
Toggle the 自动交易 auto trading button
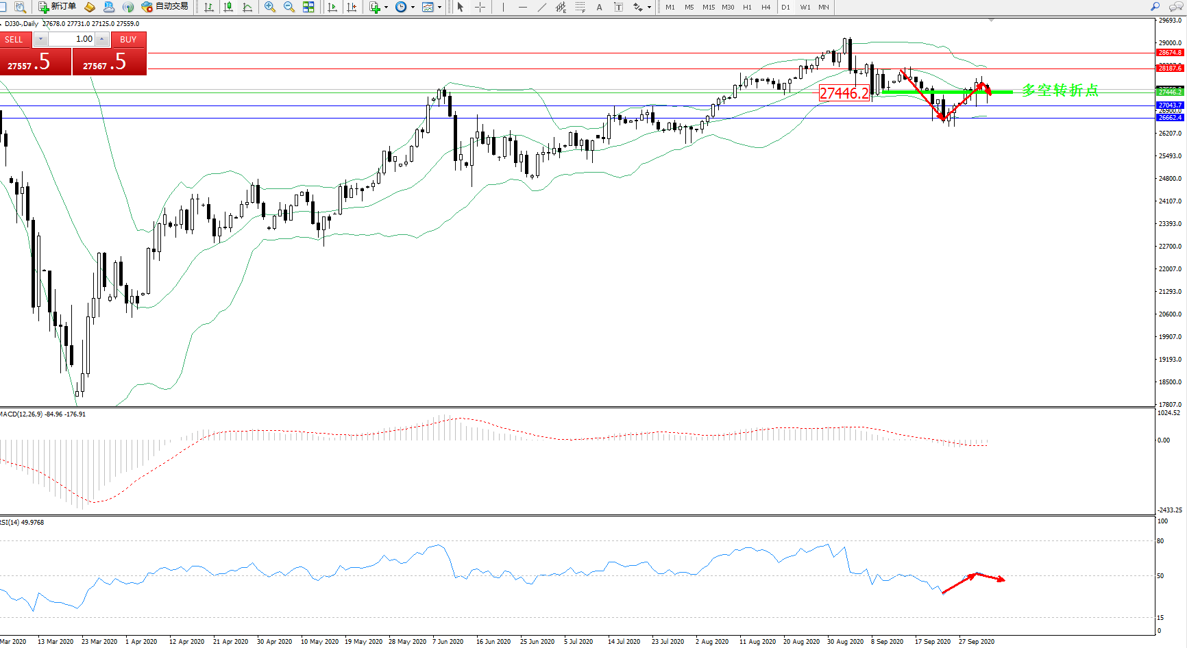[x=164, y=7]
